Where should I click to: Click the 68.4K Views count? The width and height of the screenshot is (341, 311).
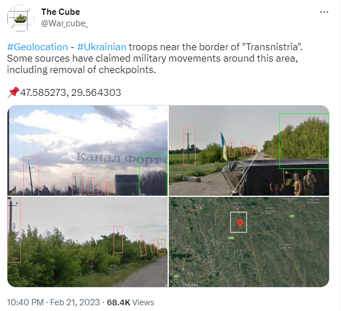click(131, 304)
